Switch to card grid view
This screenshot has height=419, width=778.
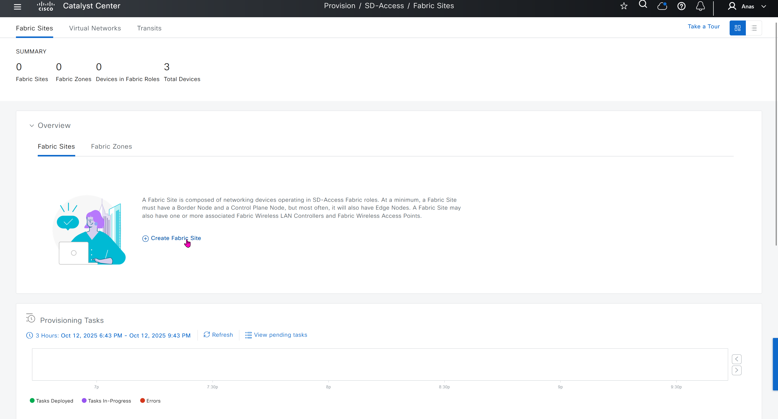[737, 28]
